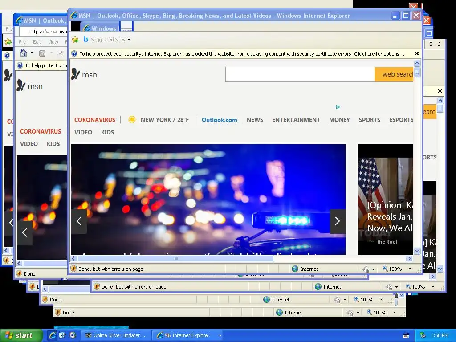This screenshot has height=342, width=456.
Task: Click RSS feeds icon in second window
Action: coord(42,53)
